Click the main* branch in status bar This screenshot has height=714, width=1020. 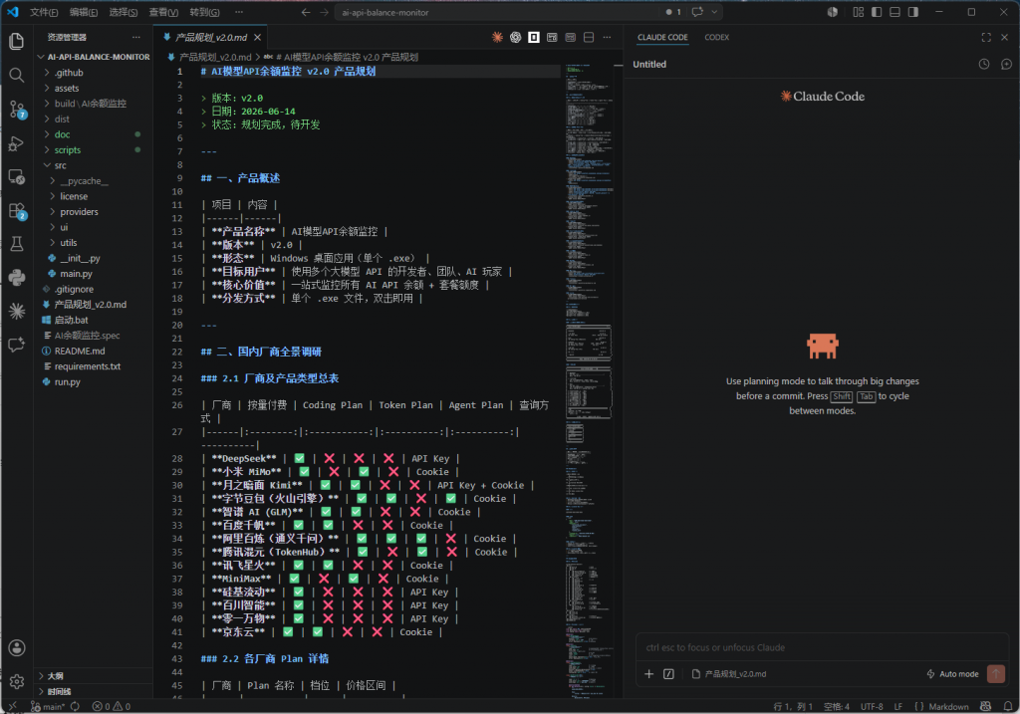[48, 706]
